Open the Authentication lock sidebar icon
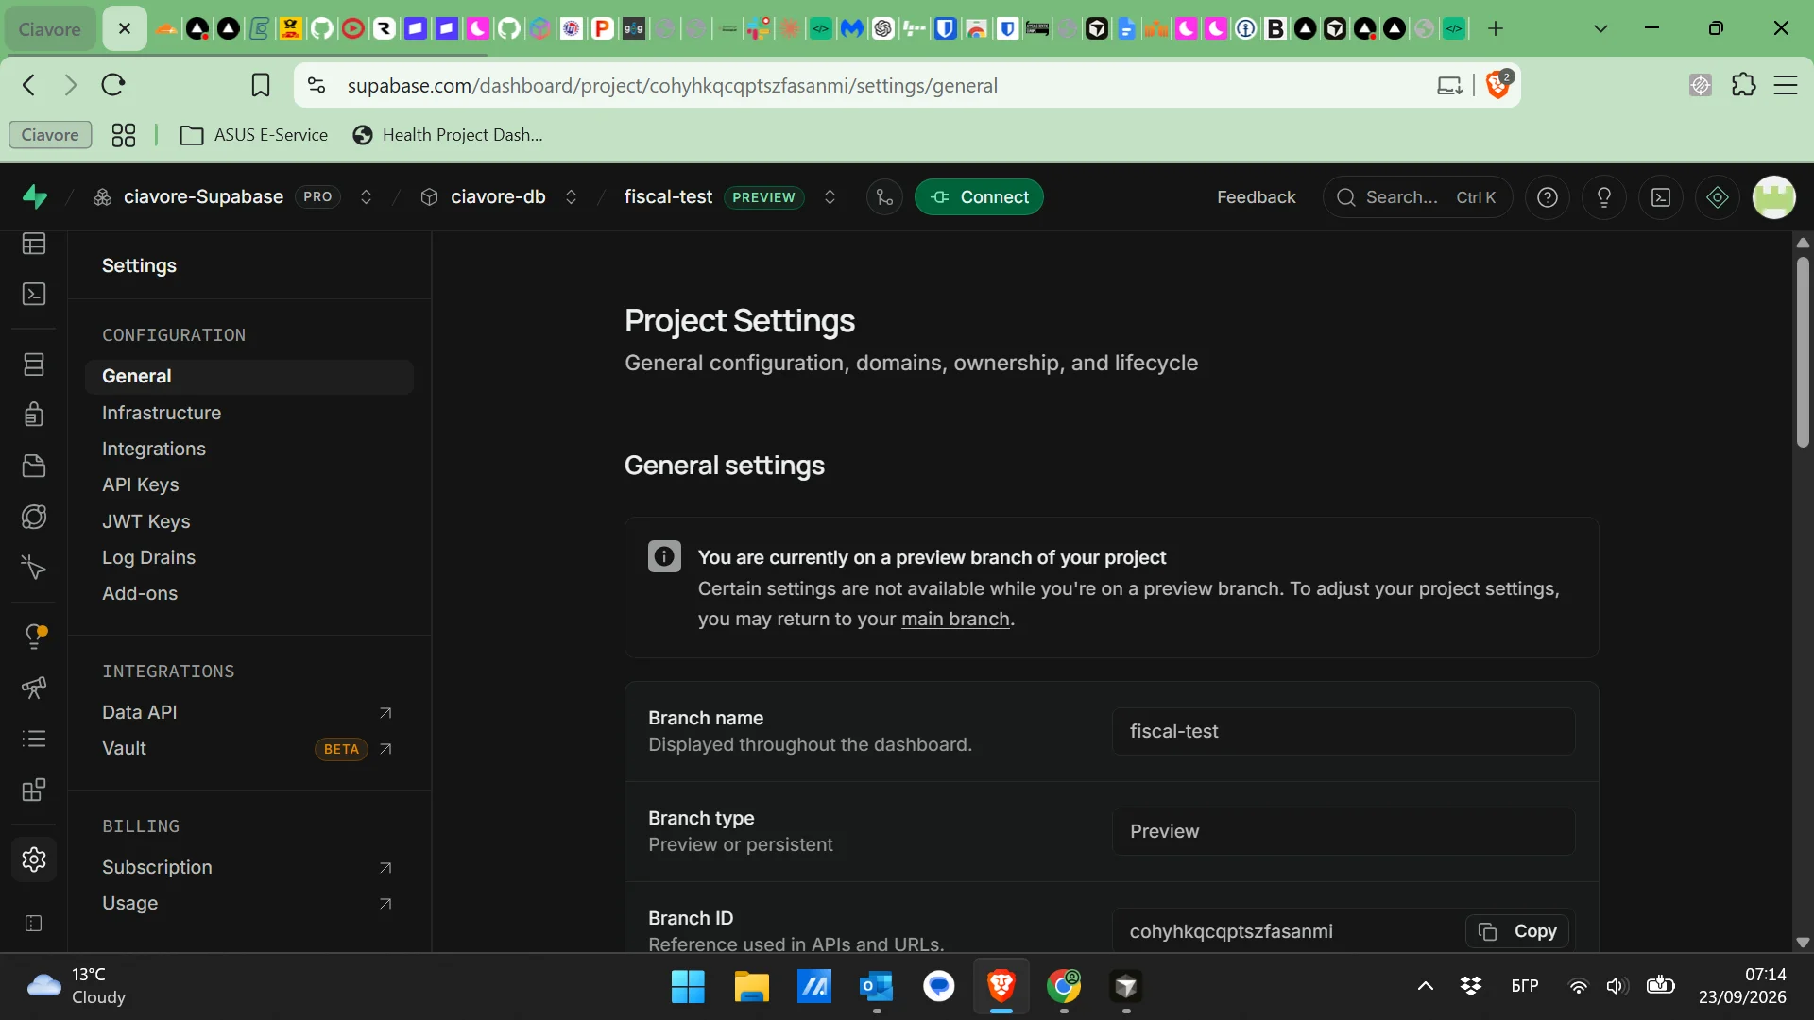Viewport: 1814px width, 1020px height. click(x=34, y=415)
